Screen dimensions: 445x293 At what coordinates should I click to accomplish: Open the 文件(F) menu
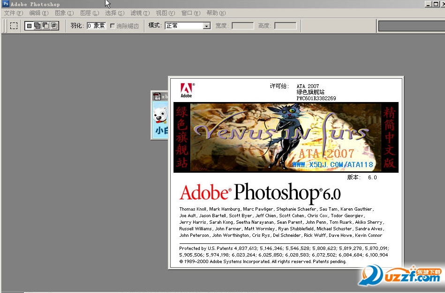(13, 13)
